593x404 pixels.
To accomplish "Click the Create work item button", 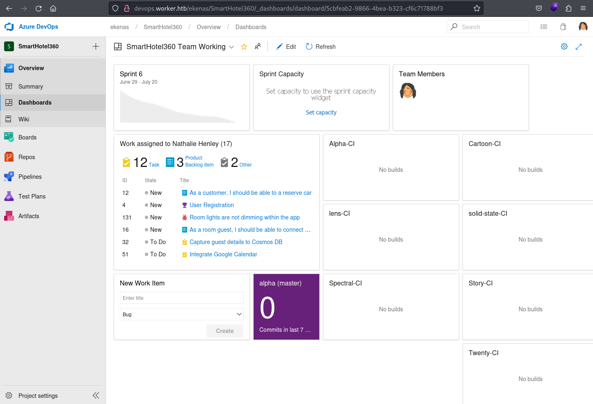I will click(225, 331).
